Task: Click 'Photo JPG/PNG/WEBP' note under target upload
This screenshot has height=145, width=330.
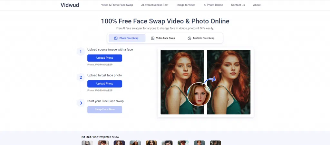Action: click(x=100, y=90)
